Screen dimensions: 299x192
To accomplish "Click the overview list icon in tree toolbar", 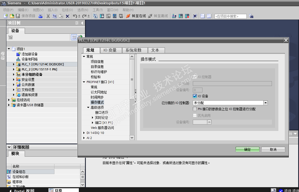I will [74, 37].
